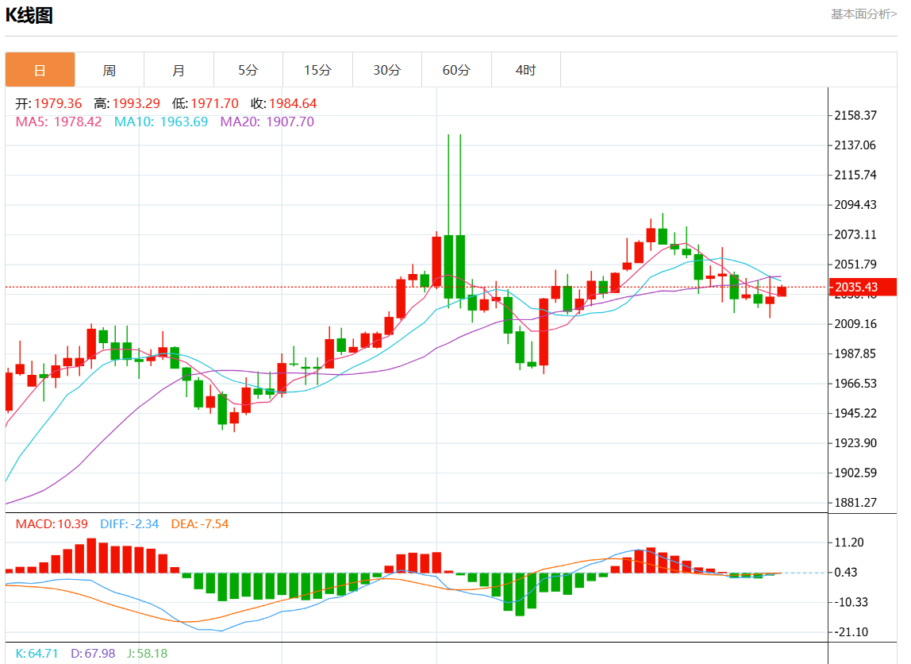911x664 pixels.
Task: Click the K线图 heading
Action: coord(29,15)
